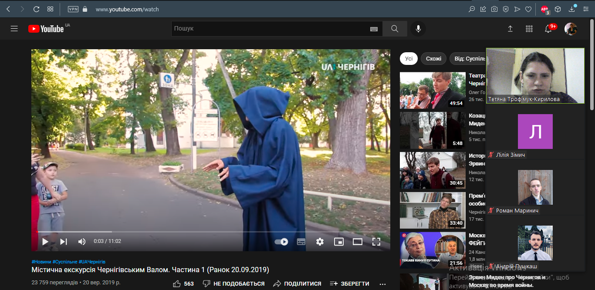Open the #Новини hashtag link
This screenshot has width=595, height=290.
[x=41, y=260]
